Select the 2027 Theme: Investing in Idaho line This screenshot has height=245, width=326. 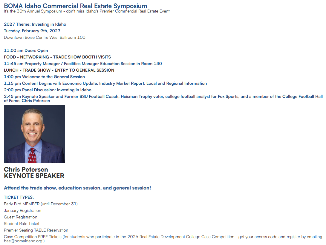35,24
